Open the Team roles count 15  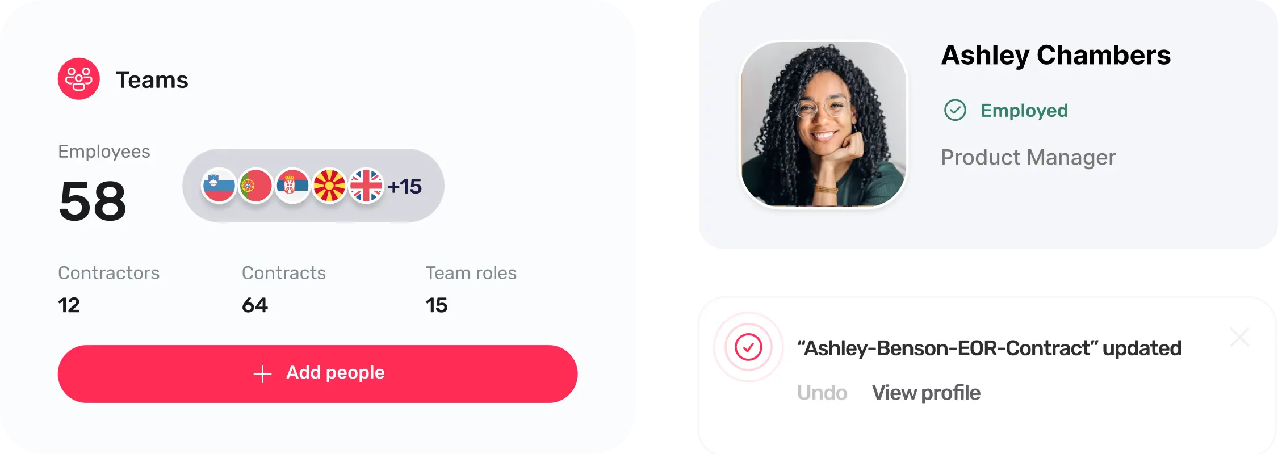pyautogui.click(x=437, y=305)
